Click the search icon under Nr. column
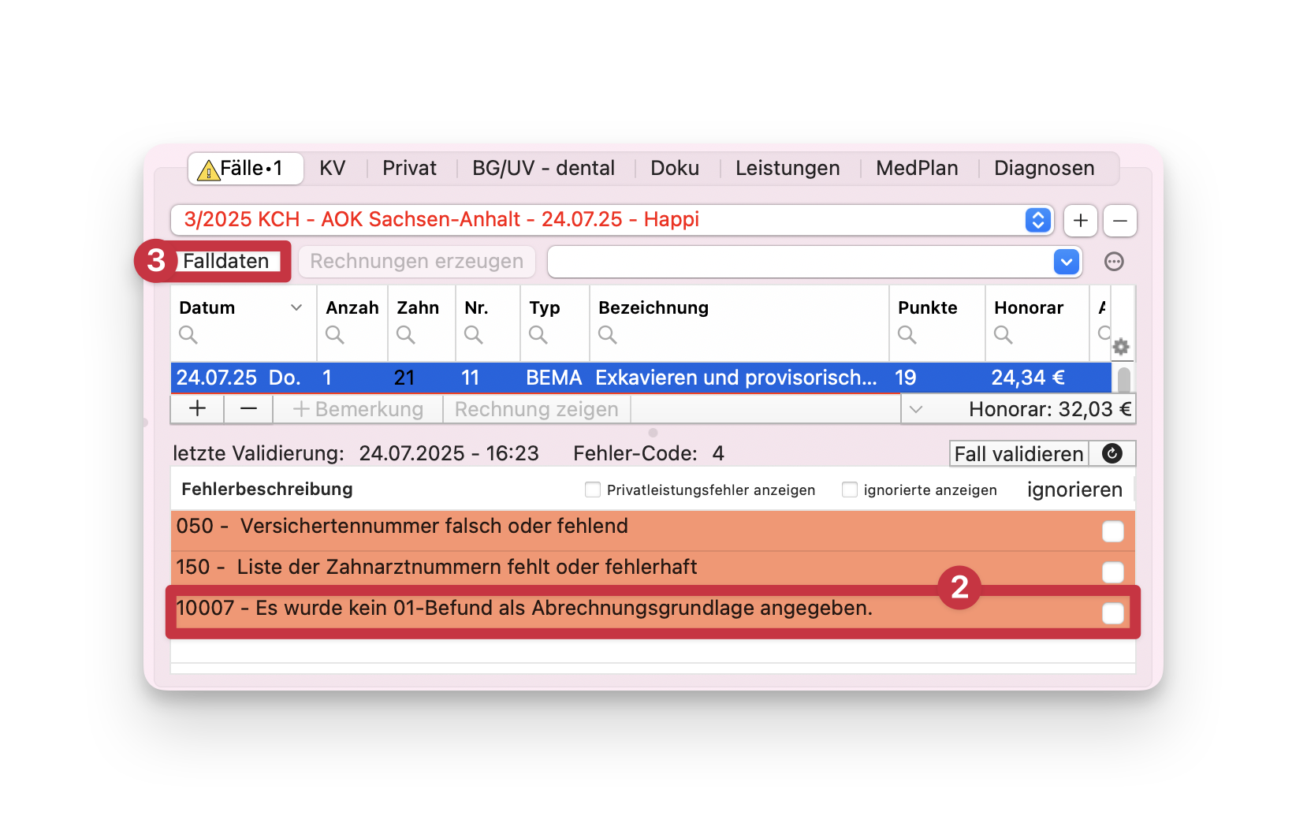 (473, 335)
